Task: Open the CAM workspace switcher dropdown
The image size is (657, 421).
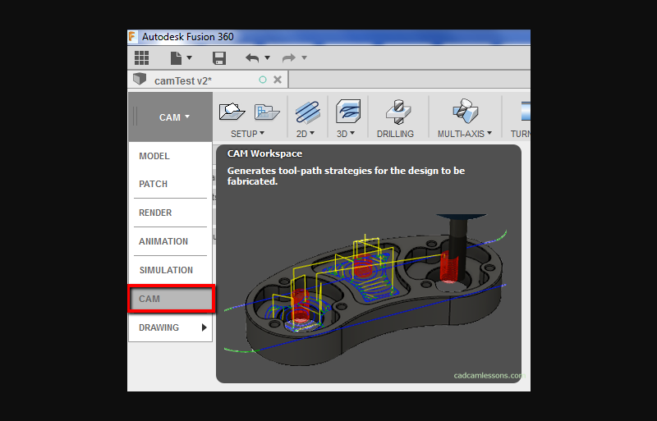Action: (171, 117)
